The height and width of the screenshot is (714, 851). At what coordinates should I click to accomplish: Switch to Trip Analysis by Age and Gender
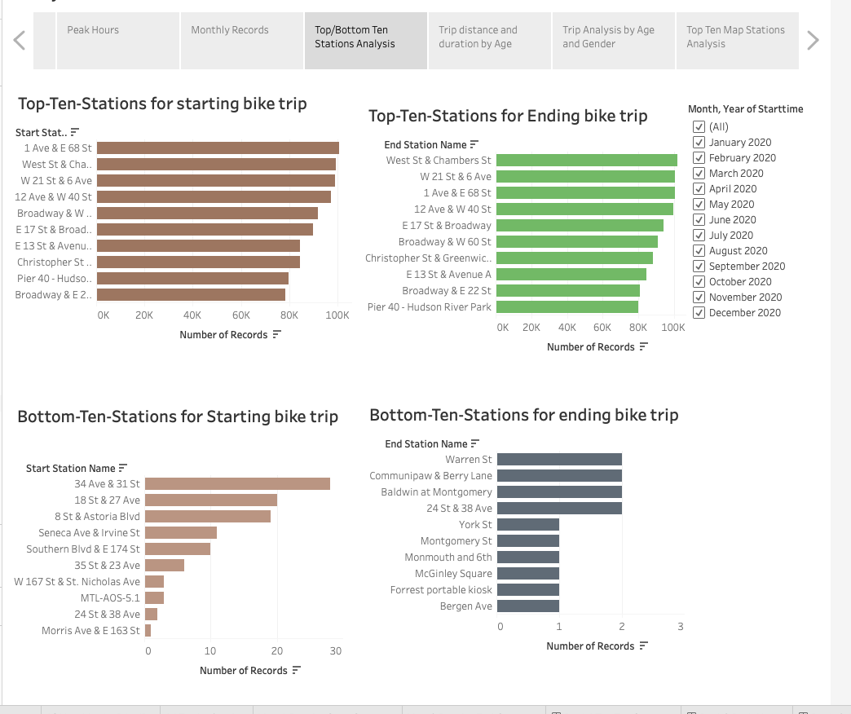pyautogui.click(x=614, y=40)
